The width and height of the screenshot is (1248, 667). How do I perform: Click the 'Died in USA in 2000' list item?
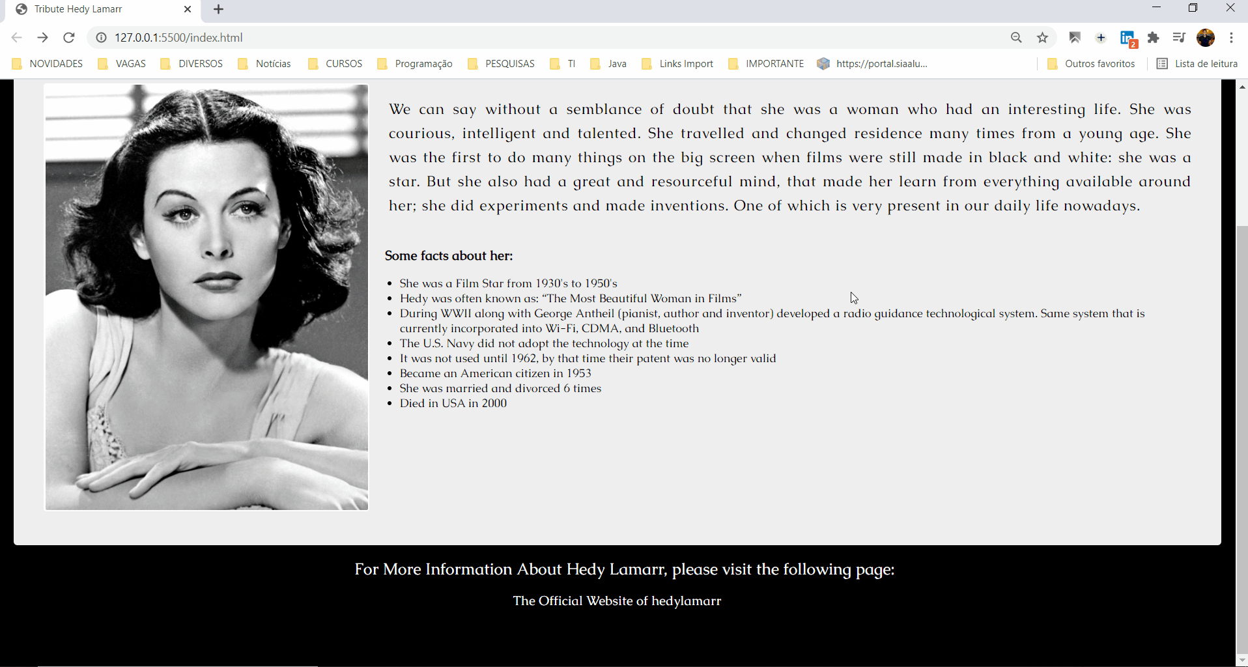[453, 403]
